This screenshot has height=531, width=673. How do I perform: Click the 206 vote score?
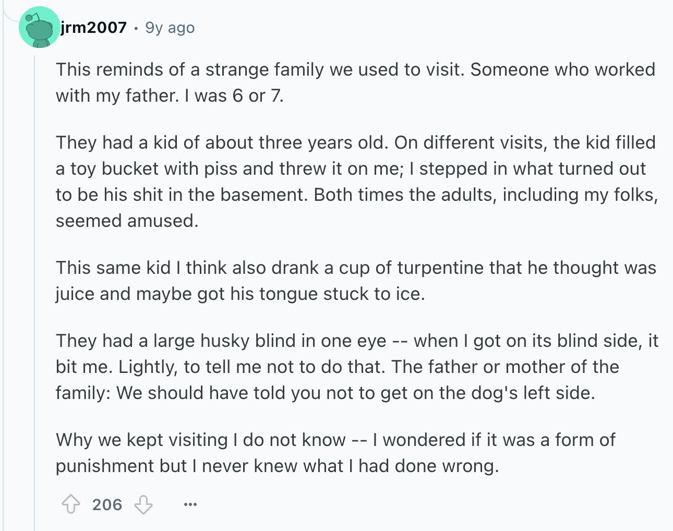pyautogui.click(x=107, y=505)
